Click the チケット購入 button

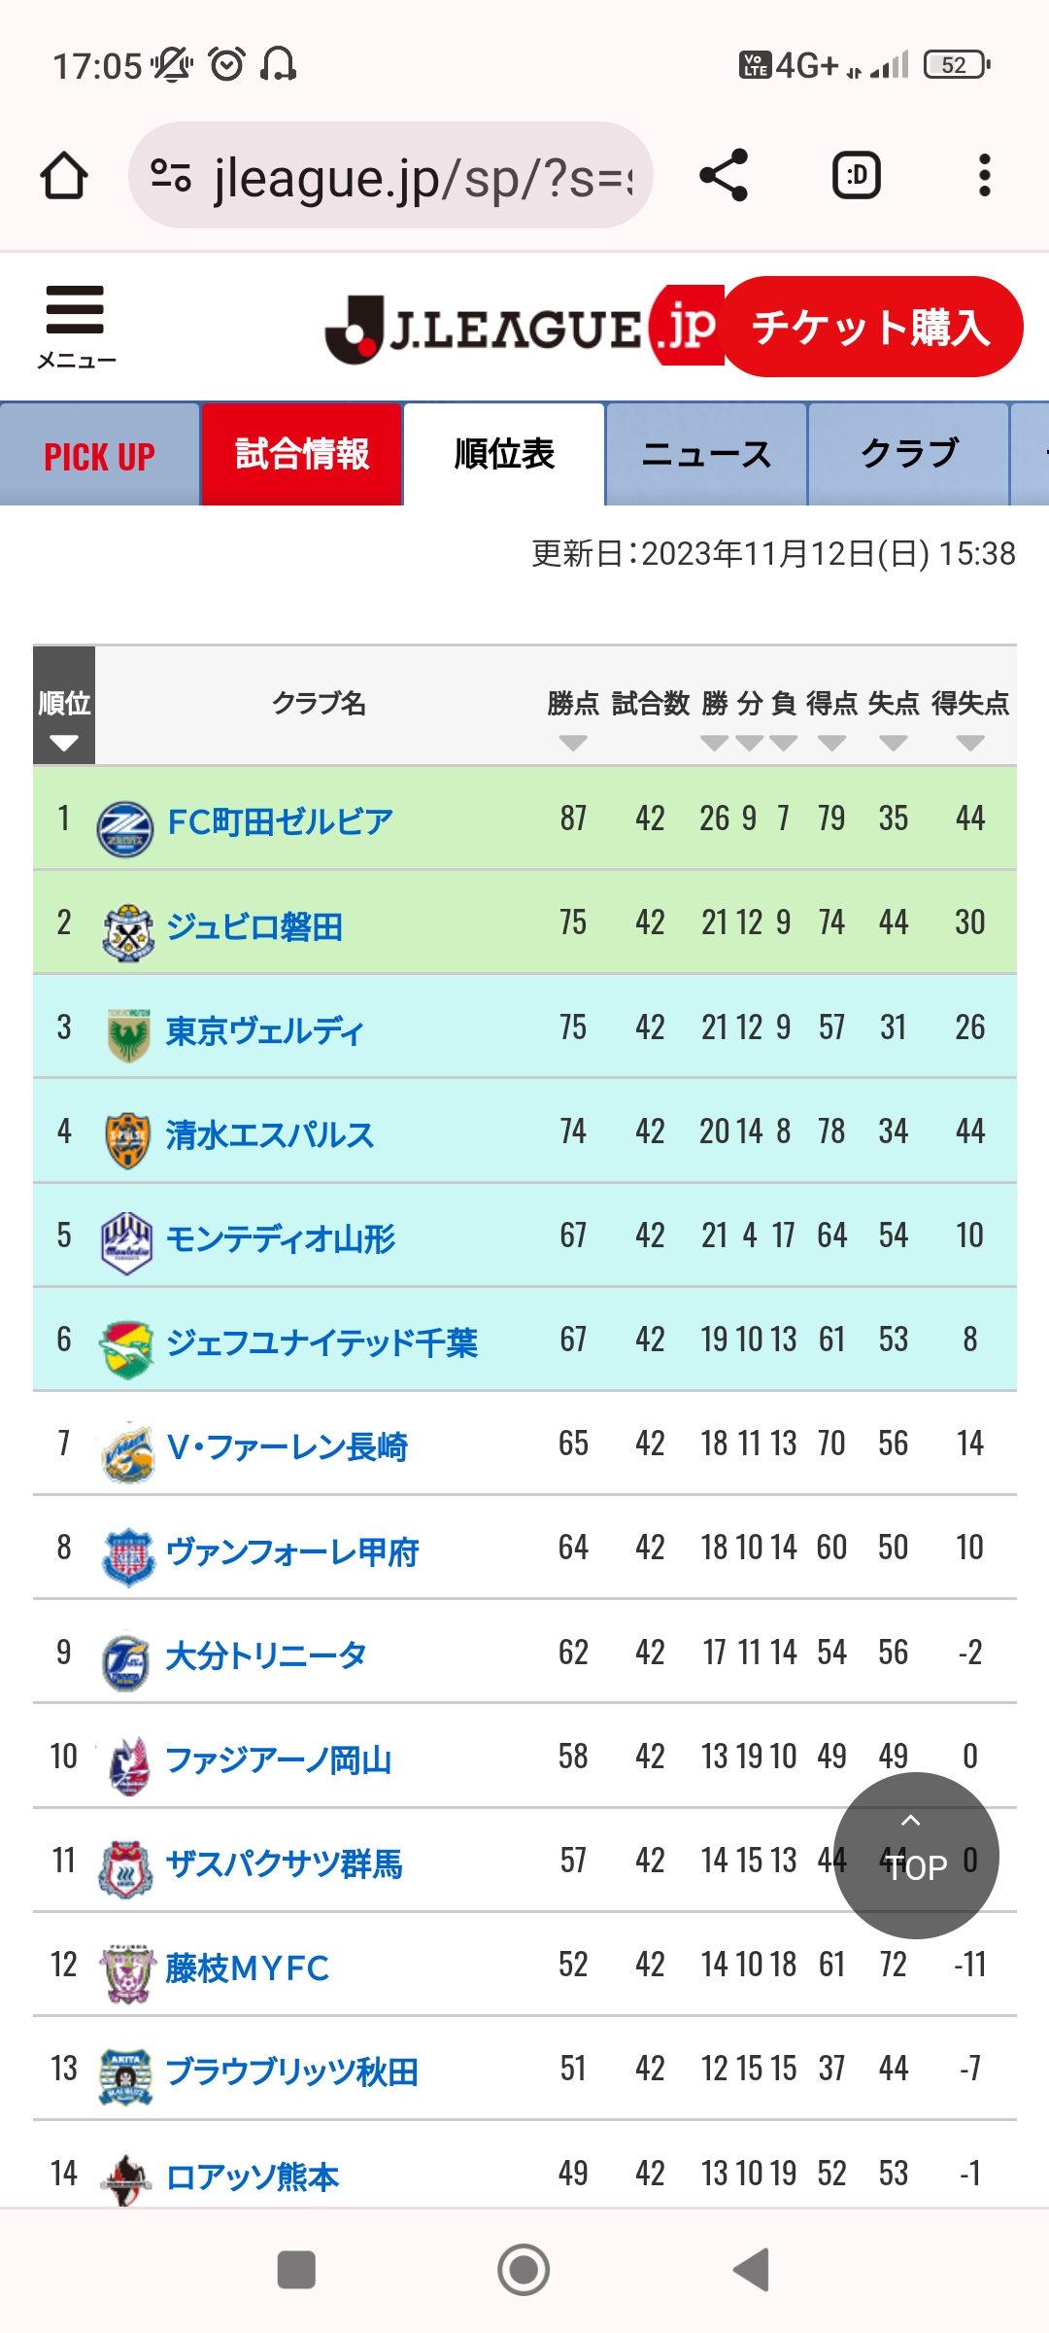coord(872,327)
